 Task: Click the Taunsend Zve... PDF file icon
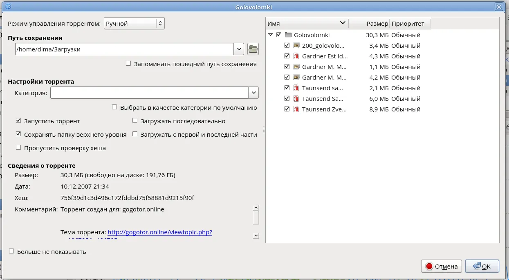pyautogui.click(x=297, y=109)
